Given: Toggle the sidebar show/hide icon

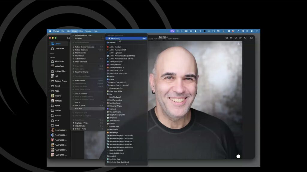Looking at the screenshot, I should 68,38.
